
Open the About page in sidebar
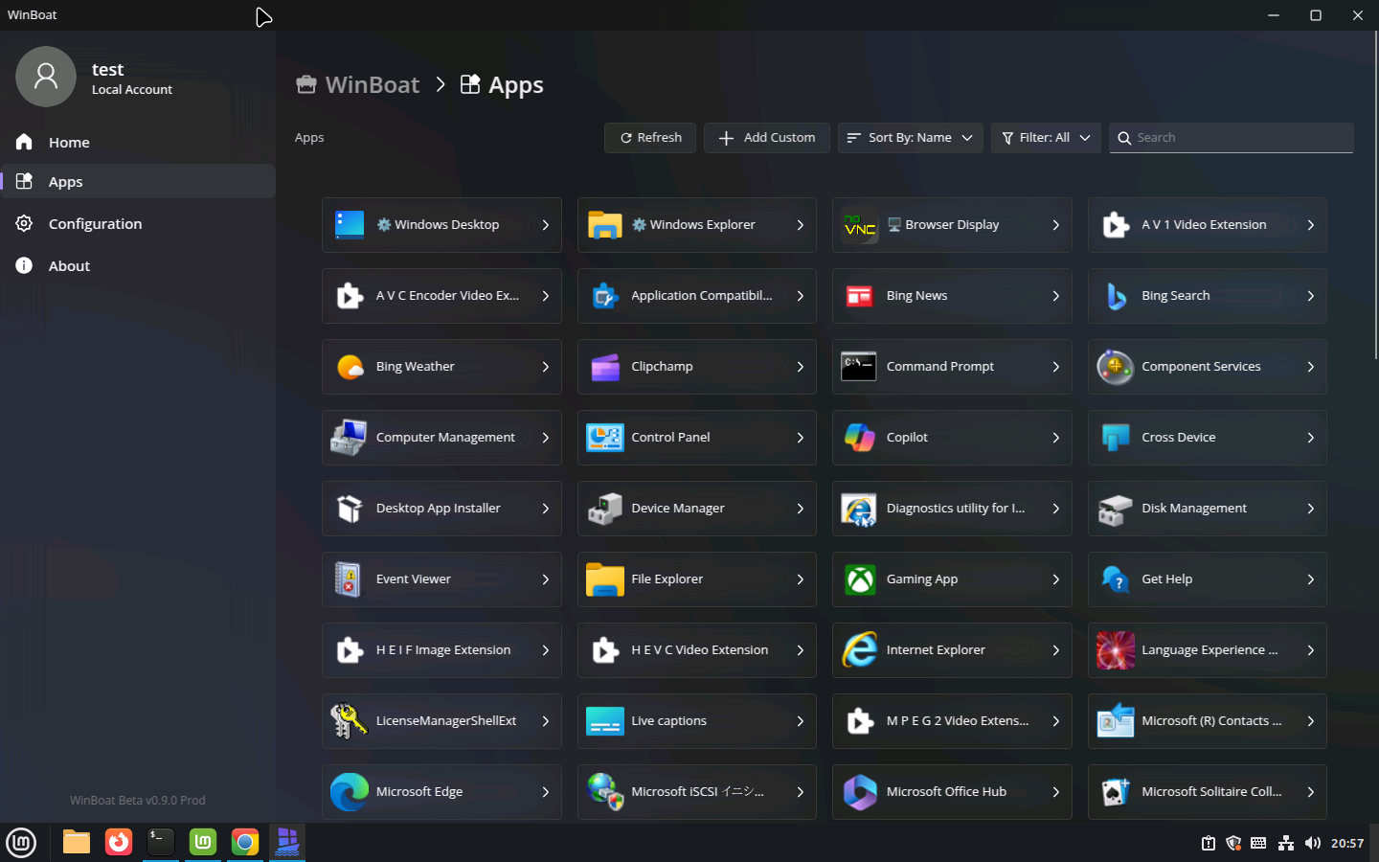pos(69,266)
